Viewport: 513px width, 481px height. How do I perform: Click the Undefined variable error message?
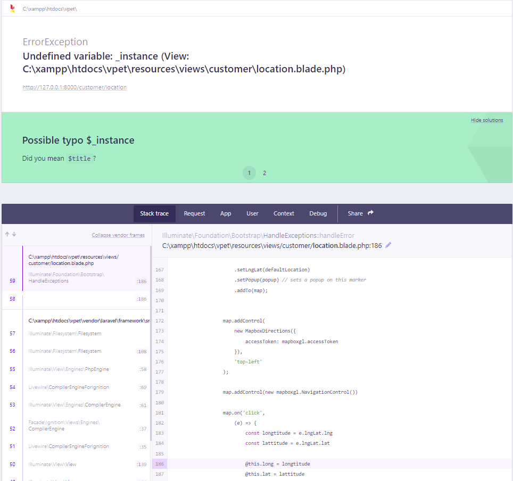pyautogui.click(x=184, y=62)
